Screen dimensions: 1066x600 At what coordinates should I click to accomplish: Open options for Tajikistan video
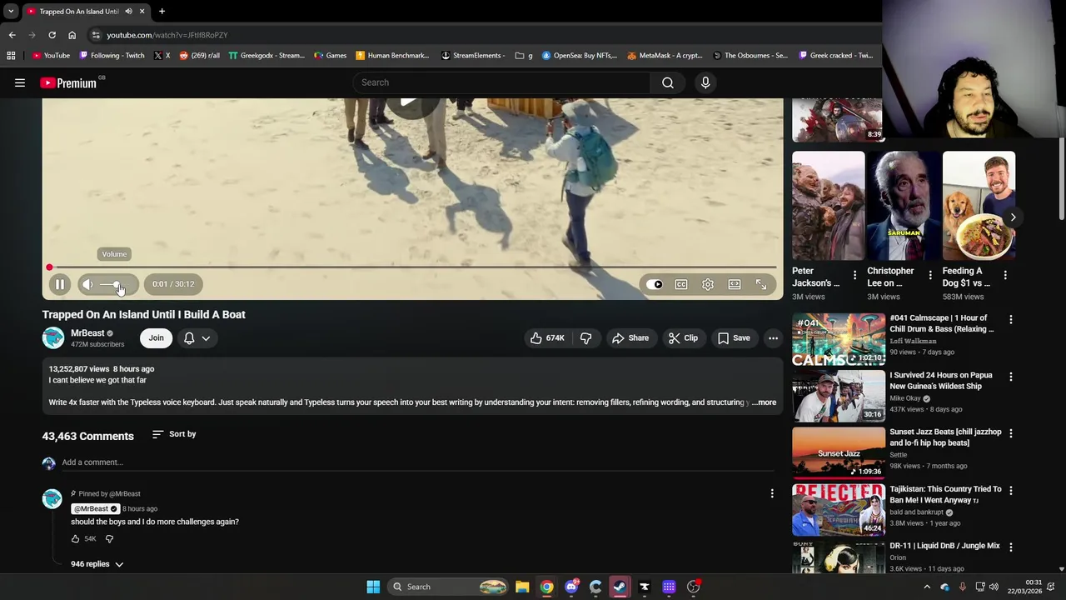point(1011,491)
